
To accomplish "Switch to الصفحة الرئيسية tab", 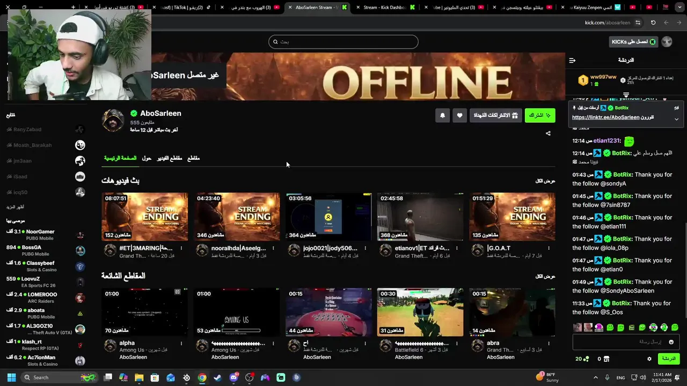I will (x=120, y=158).
